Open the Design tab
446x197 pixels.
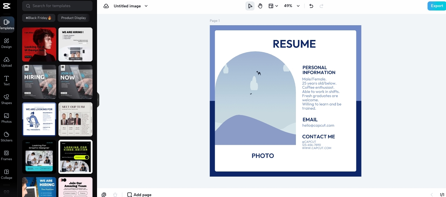(7, 43)
